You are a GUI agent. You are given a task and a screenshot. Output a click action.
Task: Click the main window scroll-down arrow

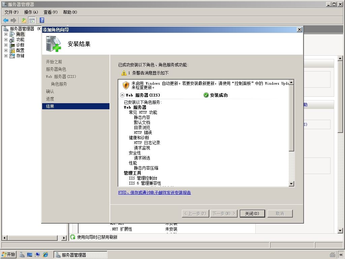(340, 231)
